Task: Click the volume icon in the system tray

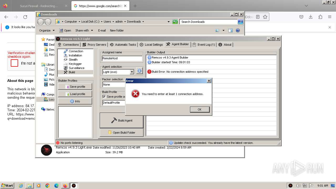Action: click(298, 186)
